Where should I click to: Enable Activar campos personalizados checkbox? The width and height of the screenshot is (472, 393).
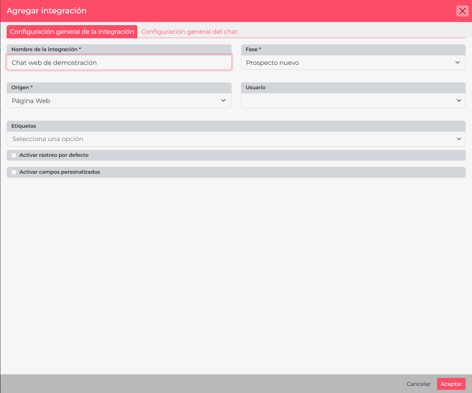[x=14, y=172]
